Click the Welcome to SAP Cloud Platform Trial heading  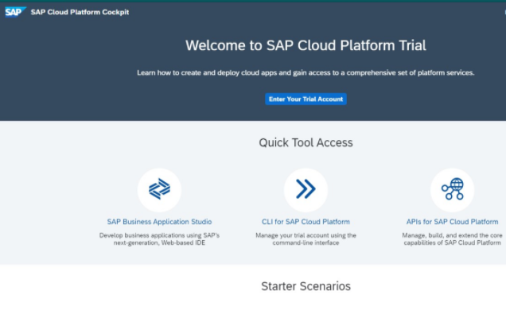(x=306, y=45)
